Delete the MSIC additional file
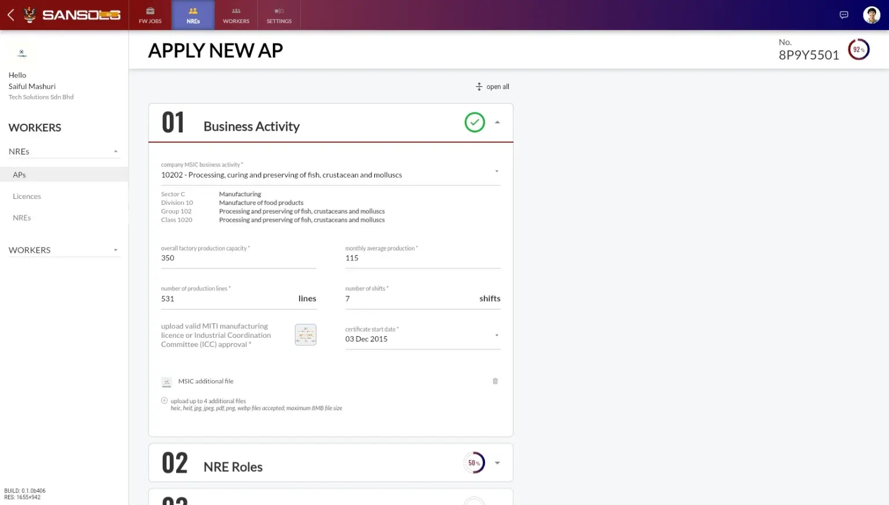The image size is (889, 505). pyautogui.click(x=495, y=381)
